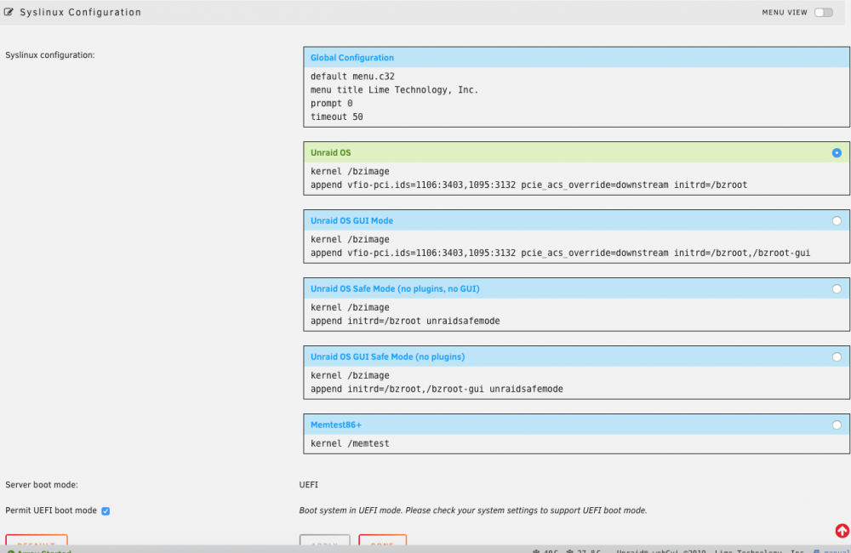Select the Memtest86+ radio button
The width and height of the screenshot is (851, 553).
[837, 425]
